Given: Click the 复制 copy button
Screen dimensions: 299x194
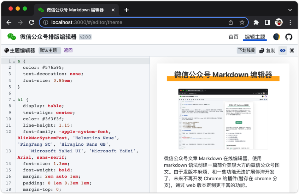Looking at the screenshot, I should pyautogui.click(x=267, y=51).
